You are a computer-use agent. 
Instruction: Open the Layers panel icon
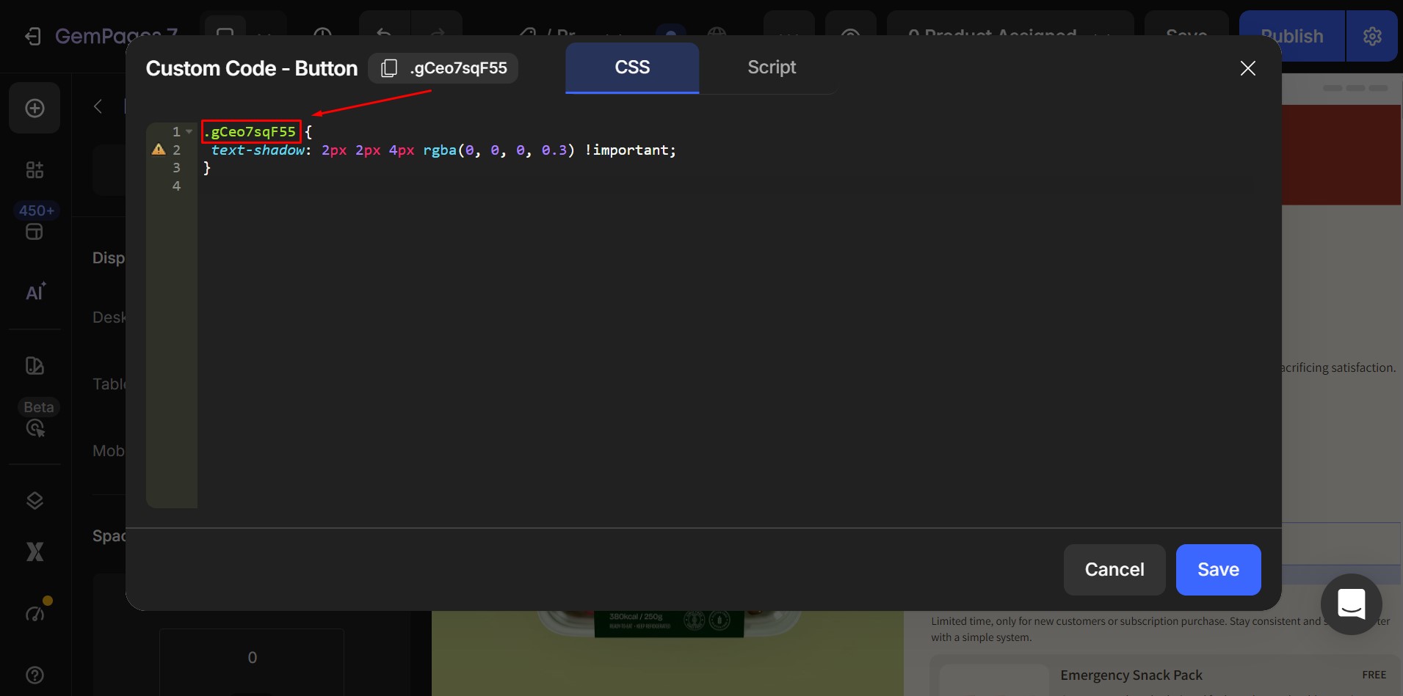coord(35,500)
